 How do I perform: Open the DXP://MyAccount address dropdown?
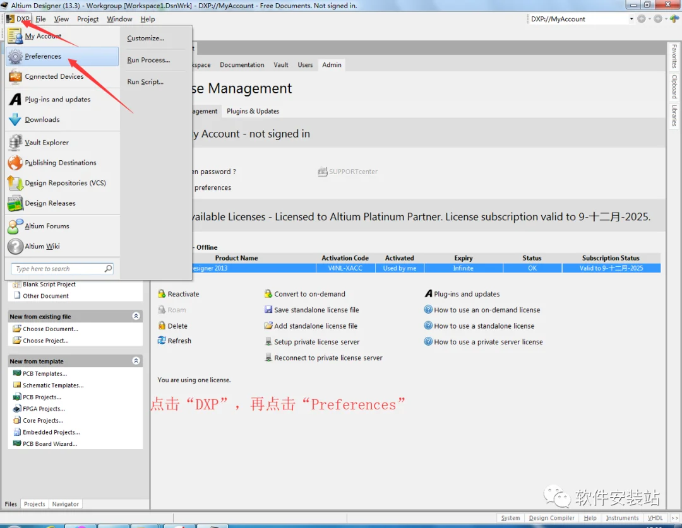pyautogui.click(x=631, y=19)
